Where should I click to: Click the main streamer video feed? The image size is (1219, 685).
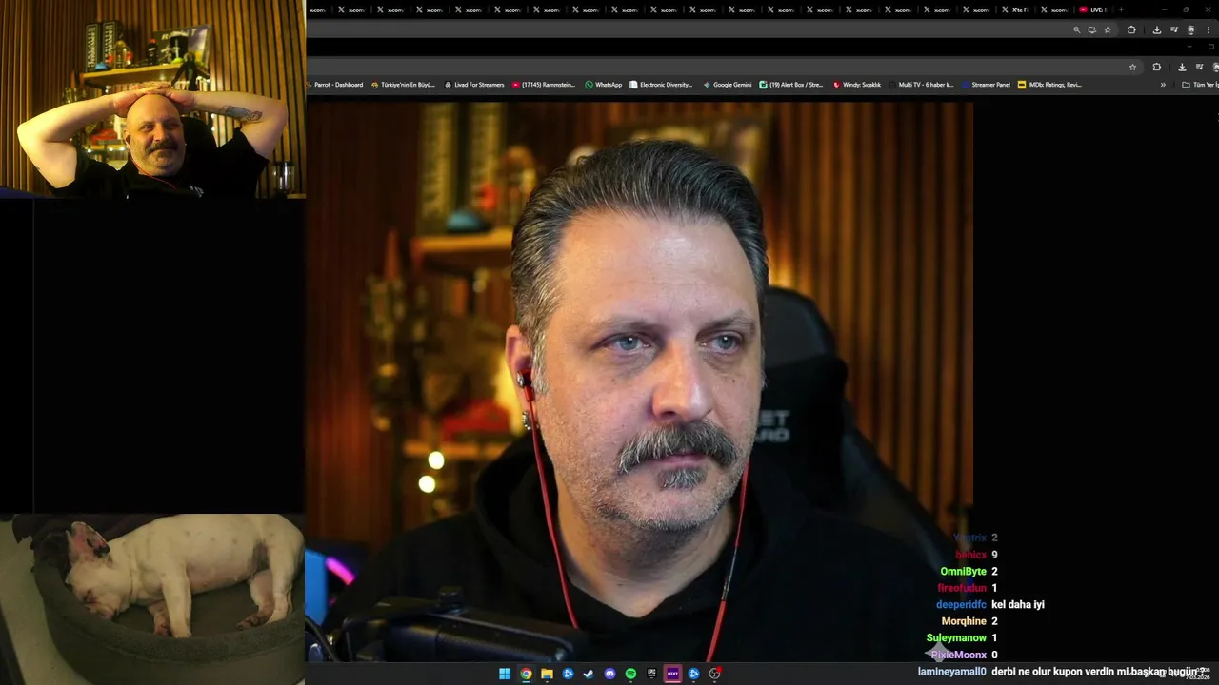639,381
